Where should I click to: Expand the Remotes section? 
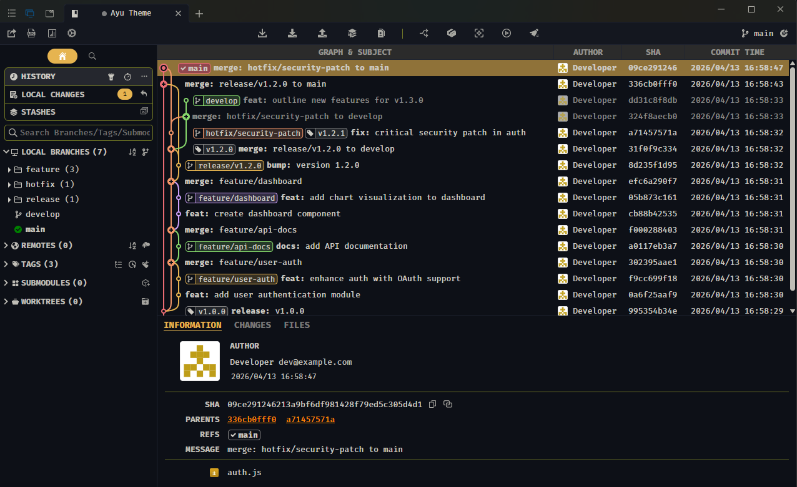coord(6,246)
